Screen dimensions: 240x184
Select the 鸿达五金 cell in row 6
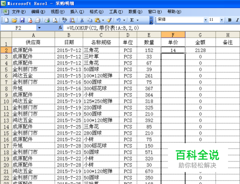click(33, 76)
